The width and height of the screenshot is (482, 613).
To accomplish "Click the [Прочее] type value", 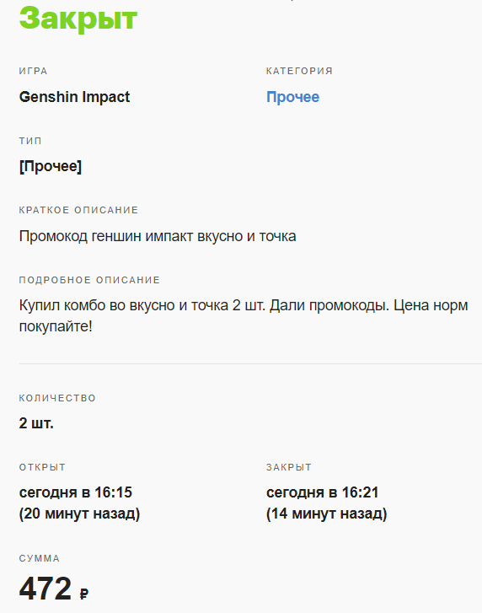I will tap(50, 167).
